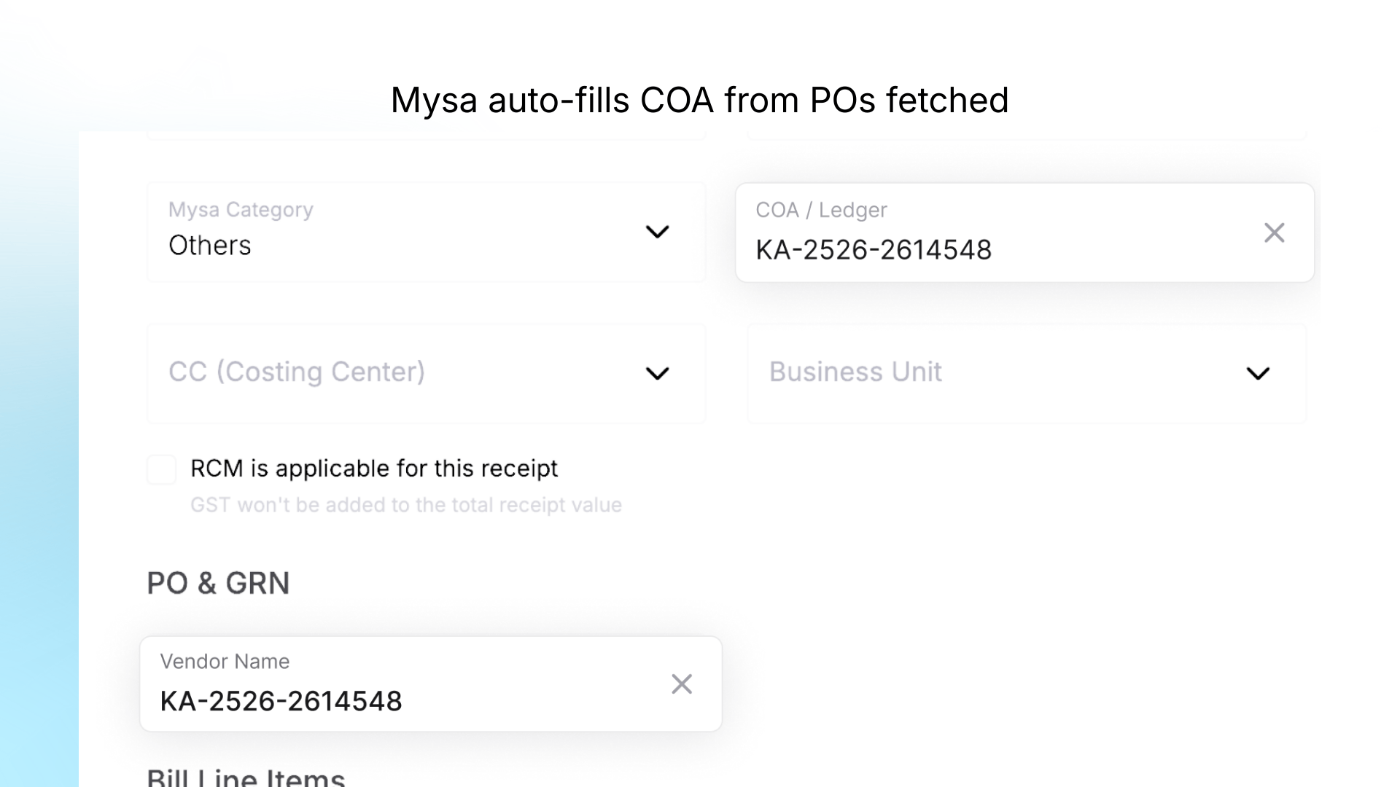
Task: Click the chevron next to Others
Action: (x=658, y=232)
